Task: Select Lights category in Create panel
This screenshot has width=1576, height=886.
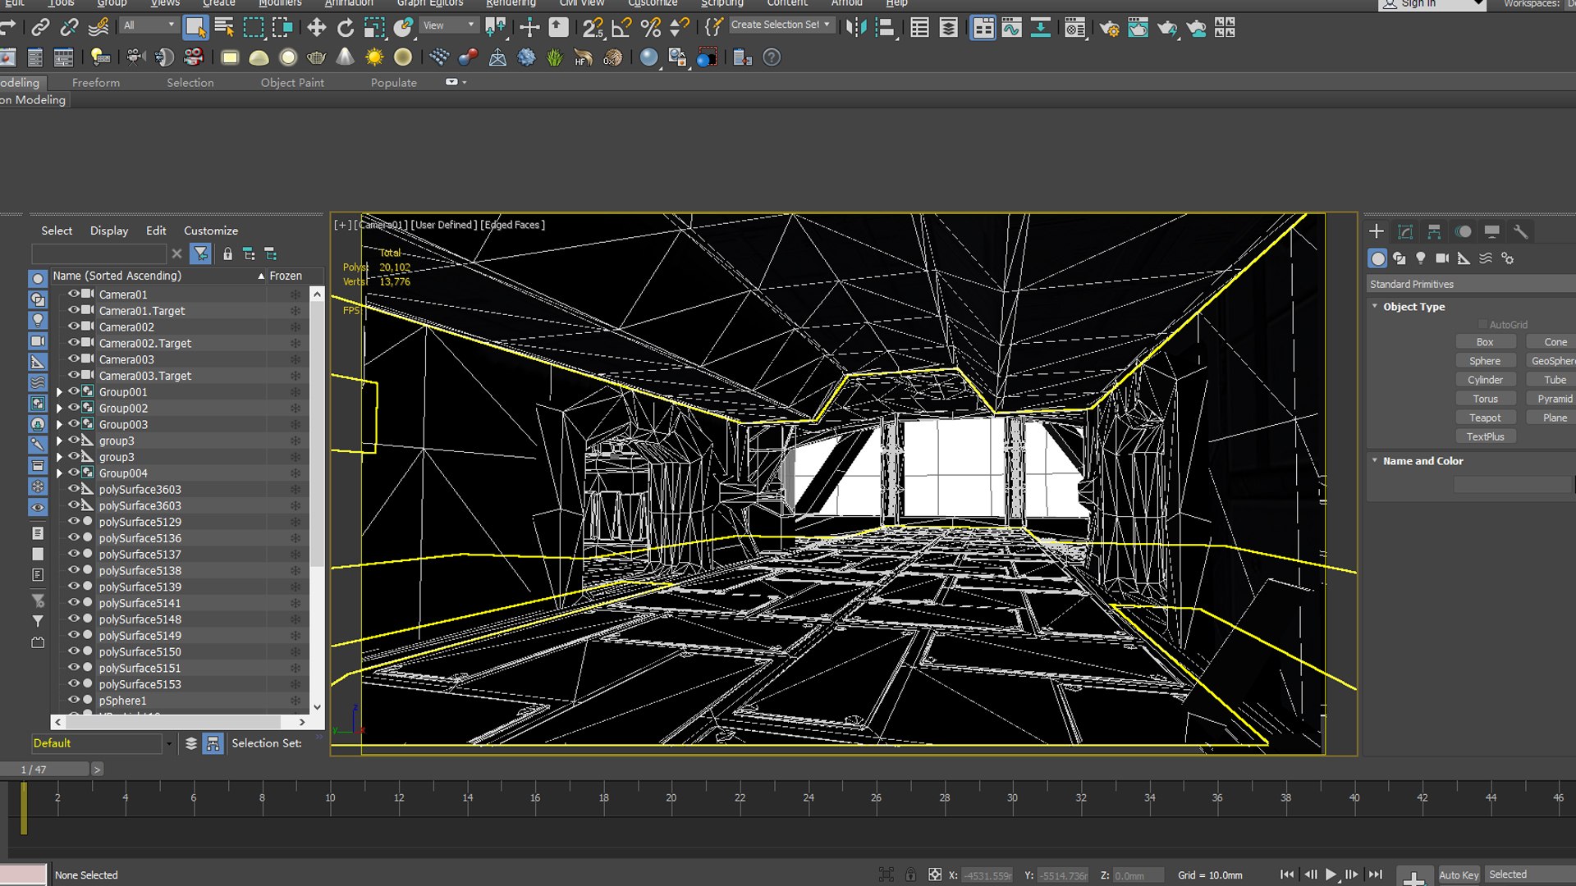Action: pyautogui.click(x=1421, y=258)
